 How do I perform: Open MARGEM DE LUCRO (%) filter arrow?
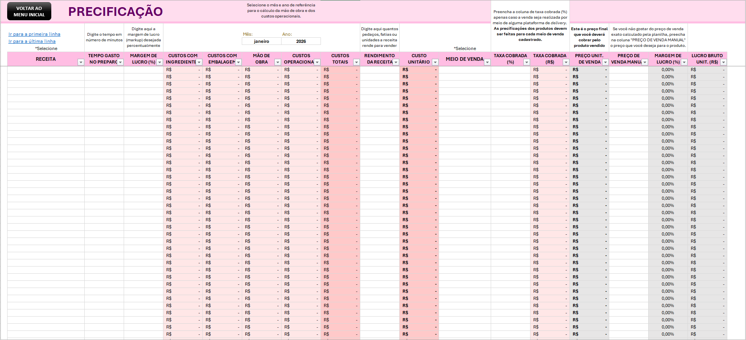[x=159, y=62]
